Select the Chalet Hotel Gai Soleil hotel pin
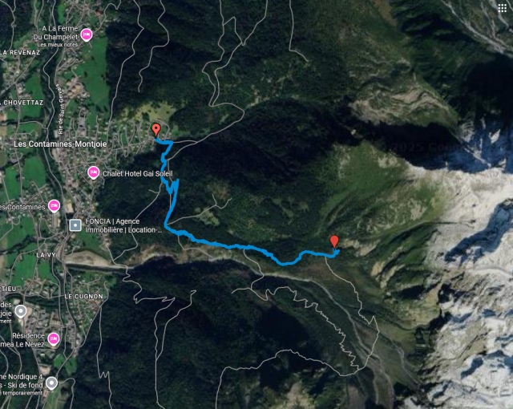The image size is (513, 409). coord(94,172)
